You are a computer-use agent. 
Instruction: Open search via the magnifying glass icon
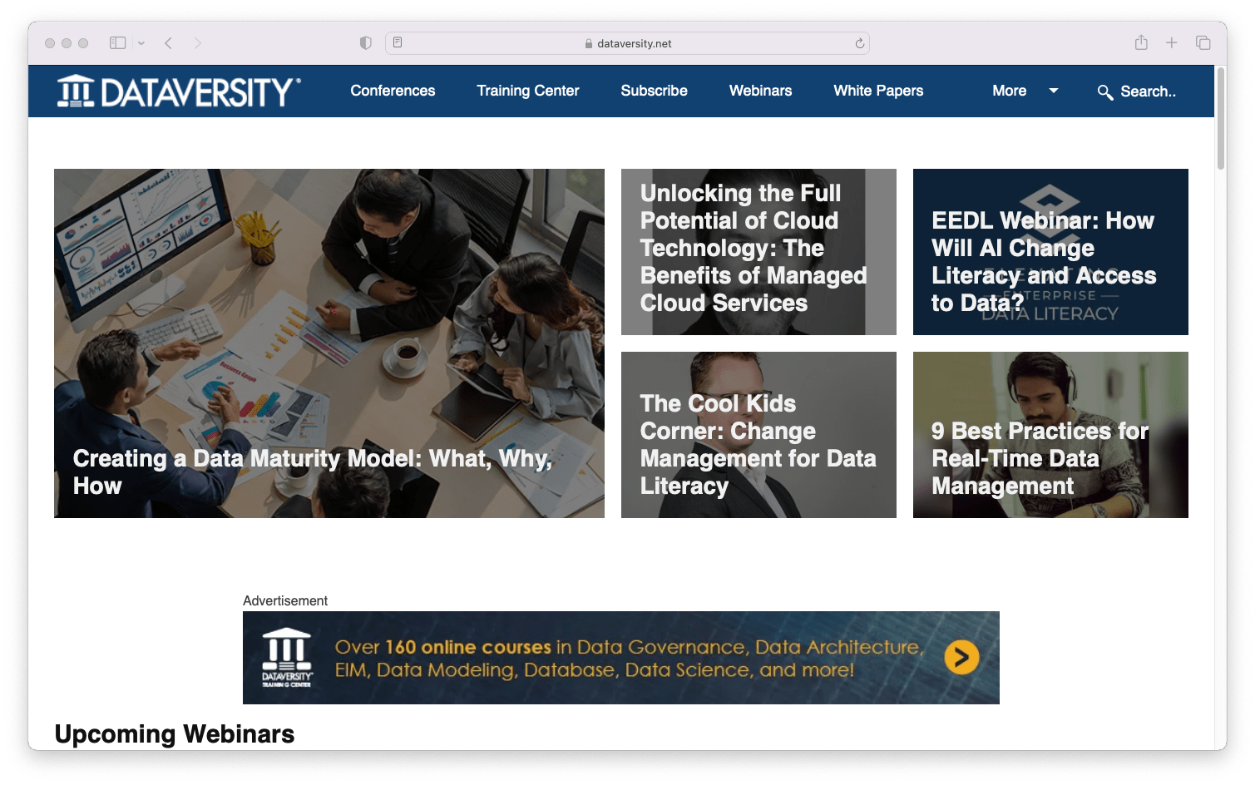(x=1105, y=93)
